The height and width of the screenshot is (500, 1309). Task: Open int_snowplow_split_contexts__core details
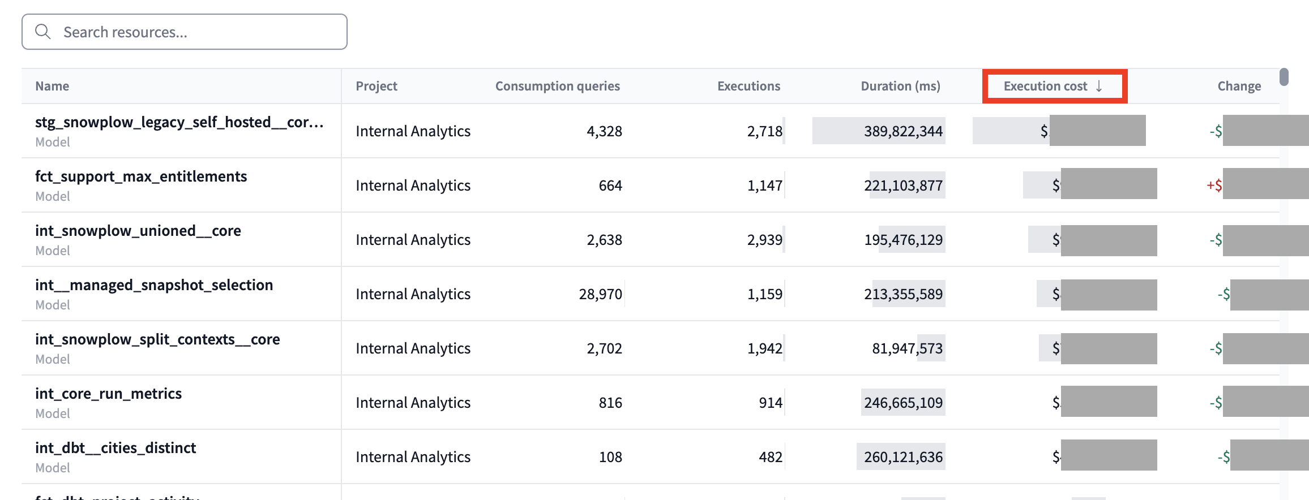click(157, 339)
